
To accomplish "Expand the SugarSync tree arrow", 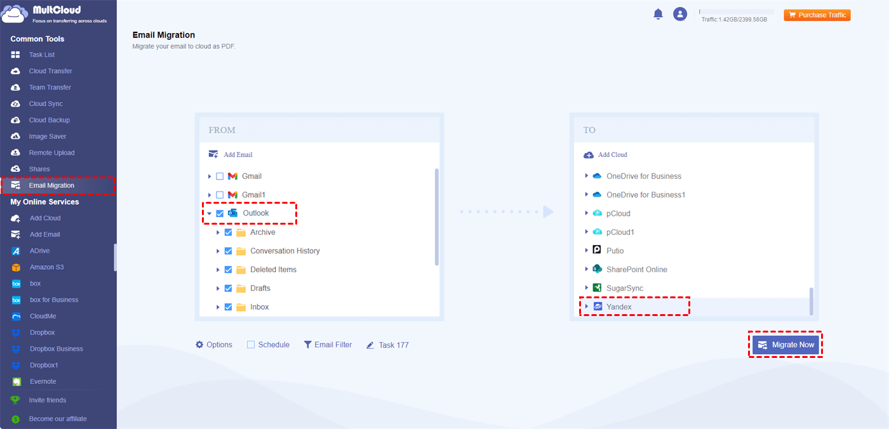I will coord(586,288).
